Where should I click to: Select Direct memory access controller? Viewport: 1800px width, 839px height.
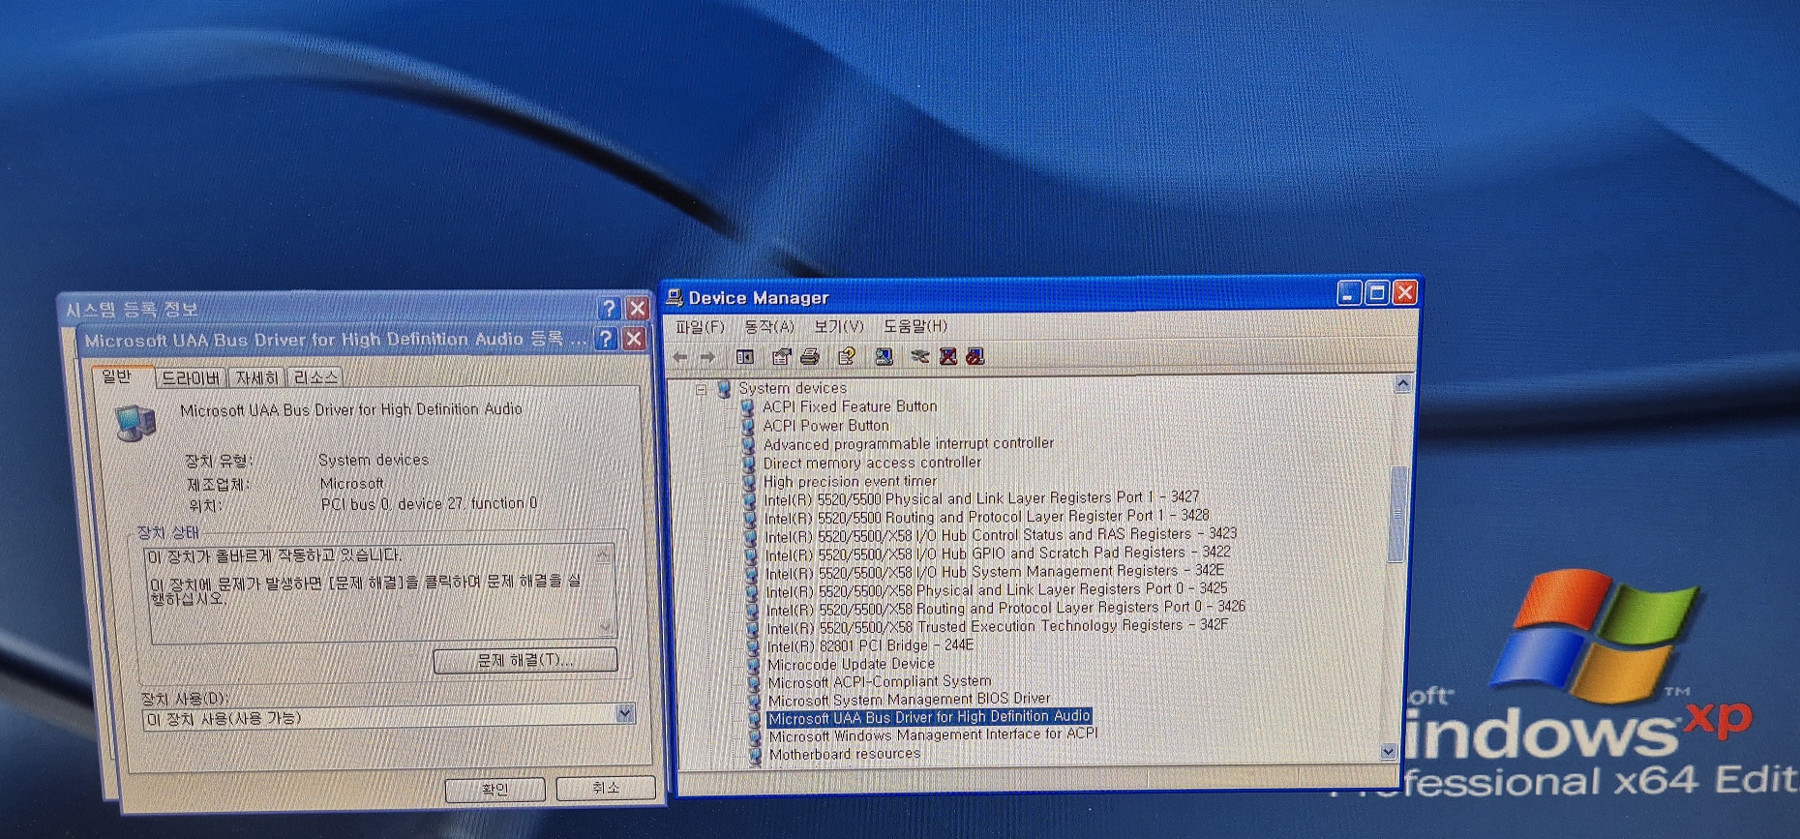872,463
